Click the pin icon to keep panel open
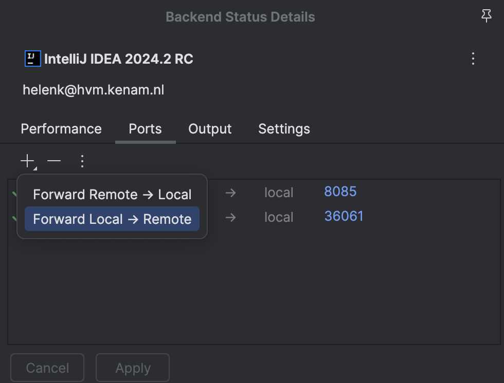The image size is (504, 383). pos(487,16)
